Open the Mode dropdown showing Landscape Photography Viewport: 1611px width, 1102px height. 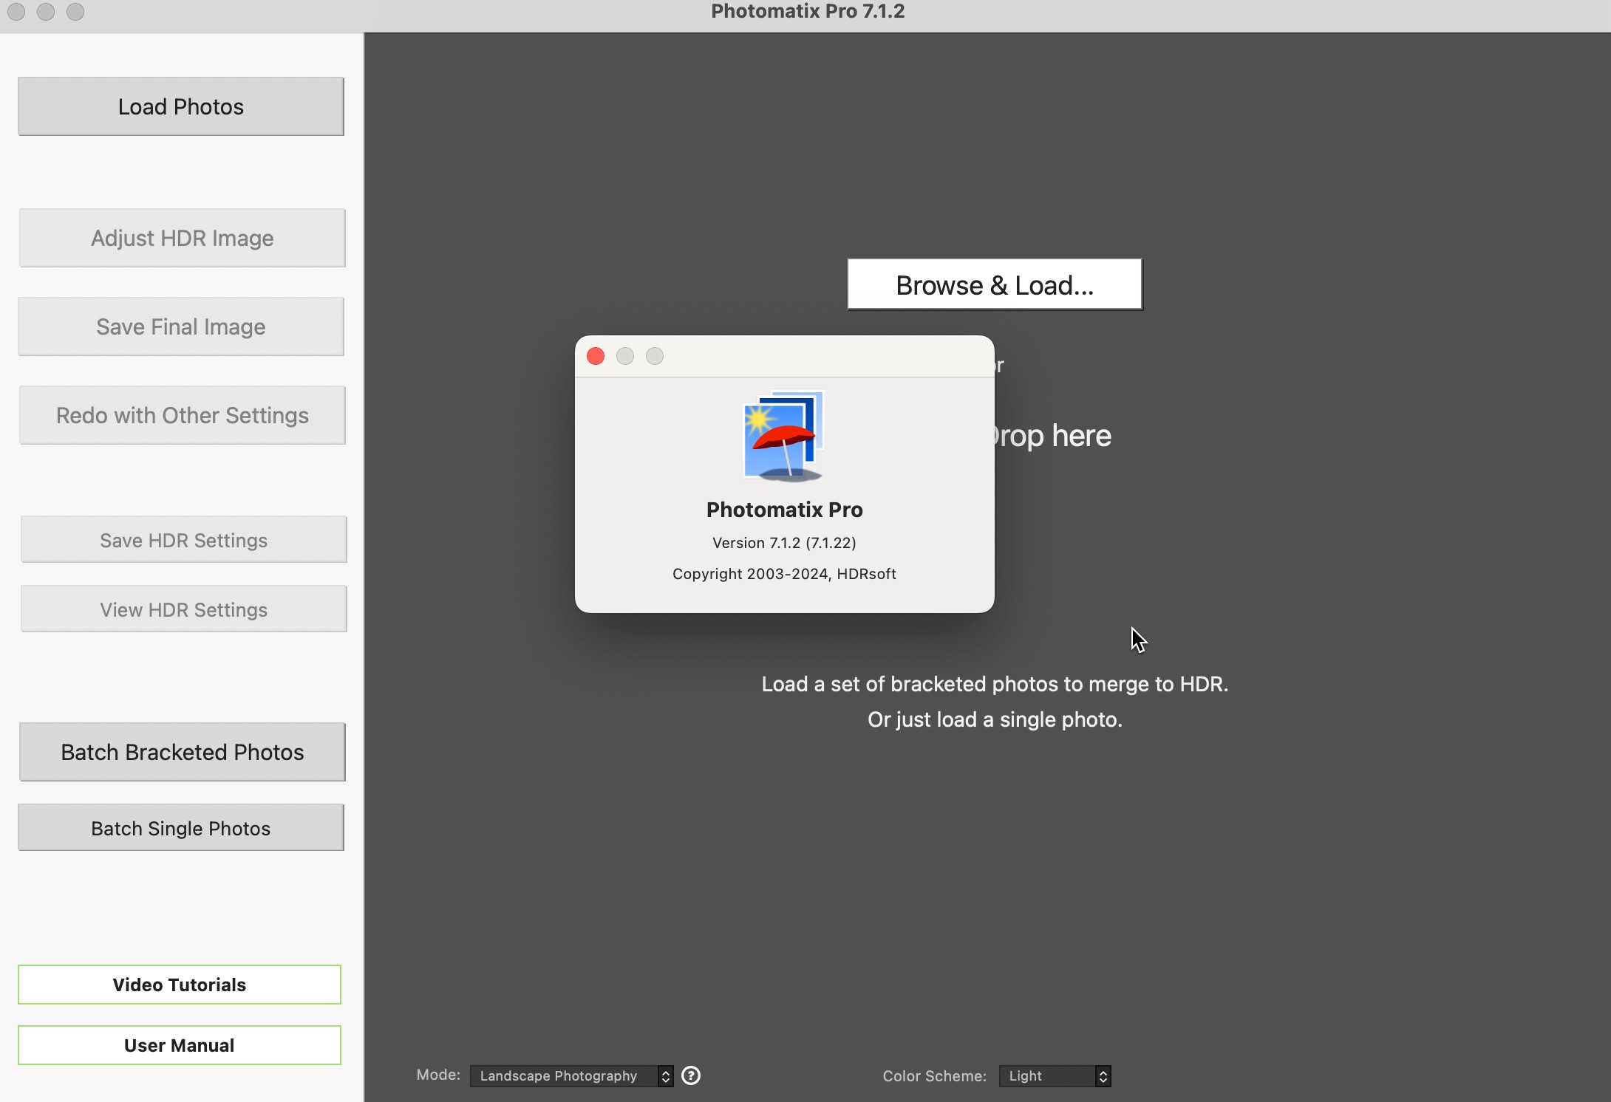click(x=572, y=1076)
